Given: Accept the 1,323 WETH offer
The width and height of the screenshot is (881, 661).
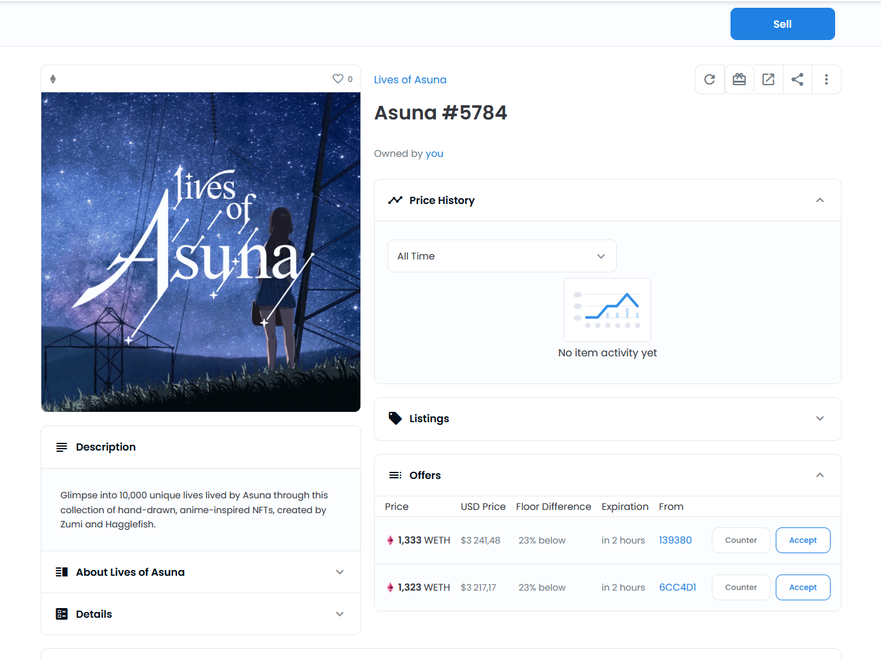Looking at the screenshot, I should tap(803, 587).
